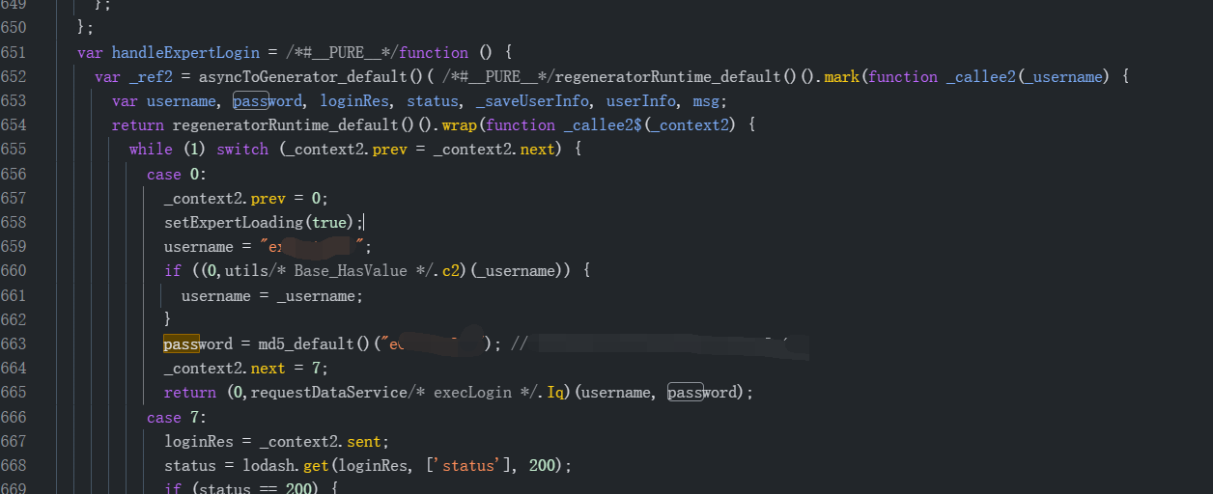
Task: Click the setExpertLoading call
Action: pos(234,222)
